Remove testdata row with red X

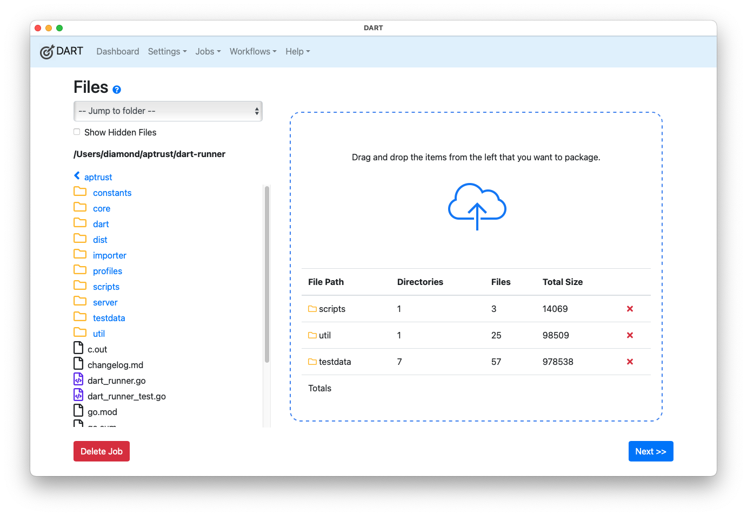tap(630, 362)
